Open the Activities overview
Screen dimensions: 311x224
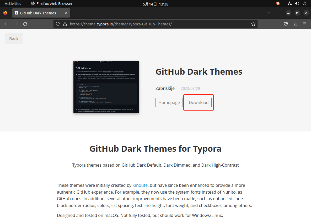pos(13,4)
